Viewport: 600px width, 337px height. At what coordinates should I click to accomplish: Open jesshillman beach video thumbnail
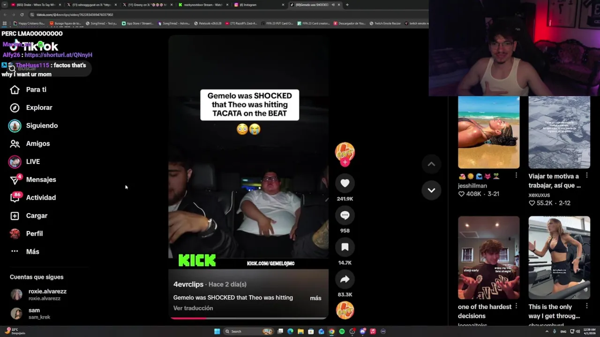tap(489, 132)
